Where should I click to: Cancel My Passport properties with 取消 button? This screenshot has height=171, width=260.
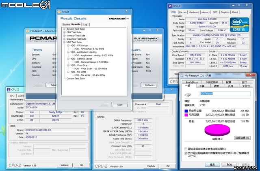[229, 165]
